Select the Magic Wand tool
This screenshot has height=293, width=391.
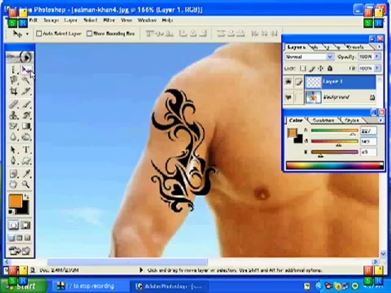pos(26,80)
